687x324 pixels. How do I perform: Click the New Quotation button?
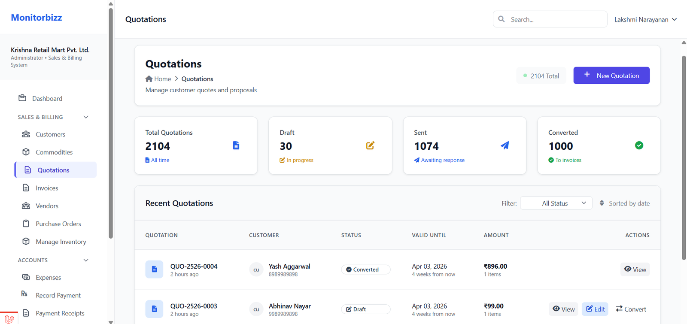pyautogui.click(x=611, y=76)
